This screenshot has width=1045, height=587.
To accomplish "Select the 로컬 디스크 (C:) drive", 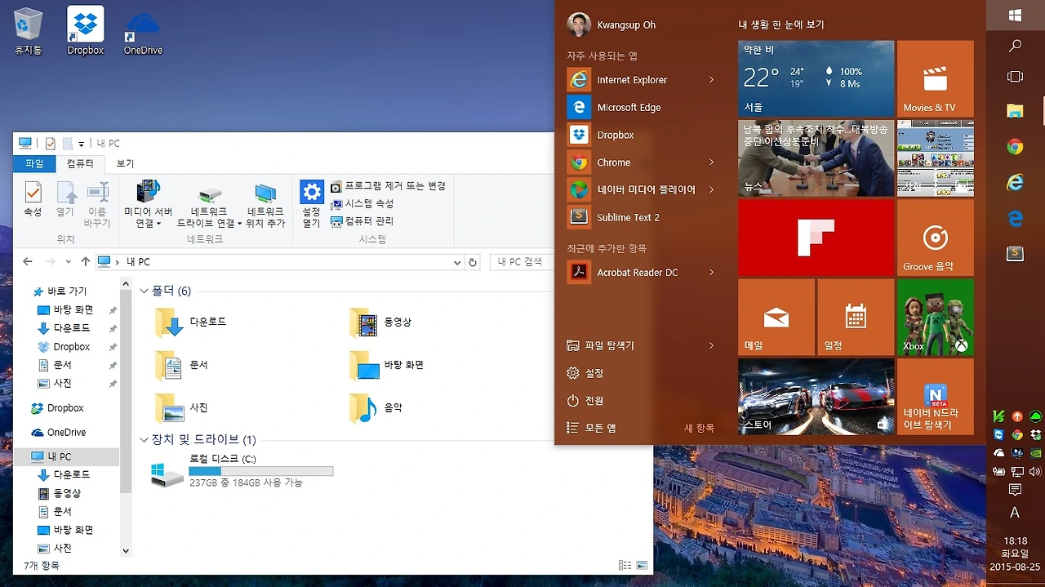I will (242, 471).
